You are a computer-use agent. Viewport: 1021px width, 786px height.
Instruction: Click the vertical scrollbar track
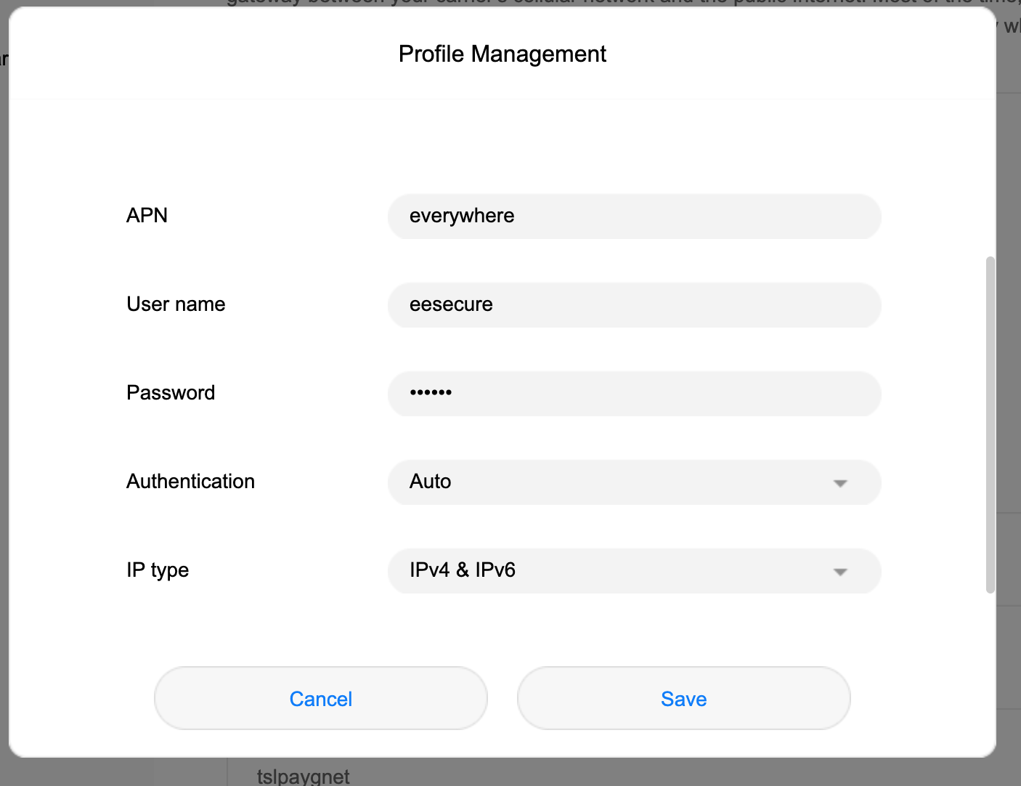990,421
